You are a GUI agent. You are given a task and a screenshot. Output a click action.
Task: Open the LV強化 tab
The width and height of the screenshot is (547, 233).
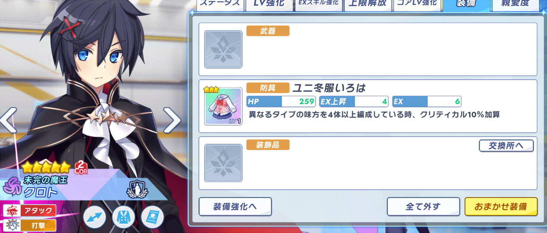point(269,4)
